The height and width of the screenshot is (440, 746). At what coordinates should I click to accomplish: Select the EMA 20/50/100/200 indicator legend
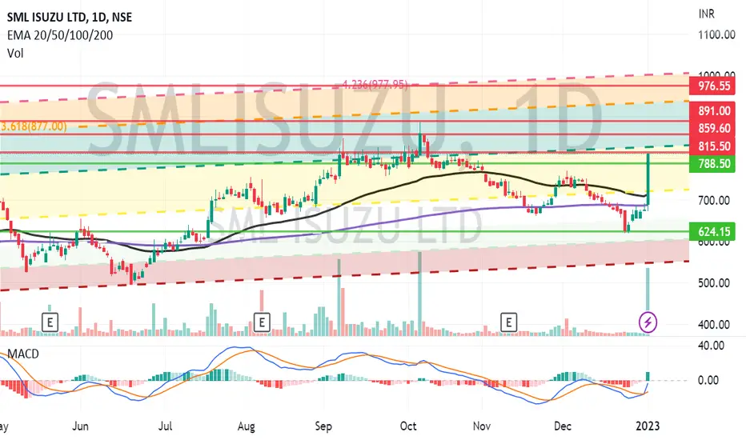(x=60, y=35)
